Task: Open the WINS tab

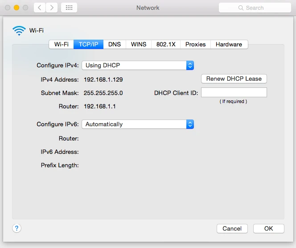Action: [x=139, y=44]
